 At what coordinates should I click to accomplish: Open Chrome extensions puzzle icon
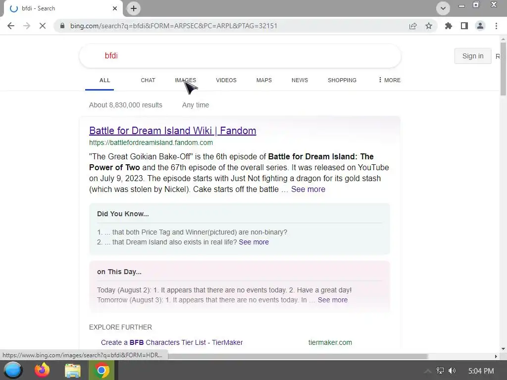pos(449,26)
